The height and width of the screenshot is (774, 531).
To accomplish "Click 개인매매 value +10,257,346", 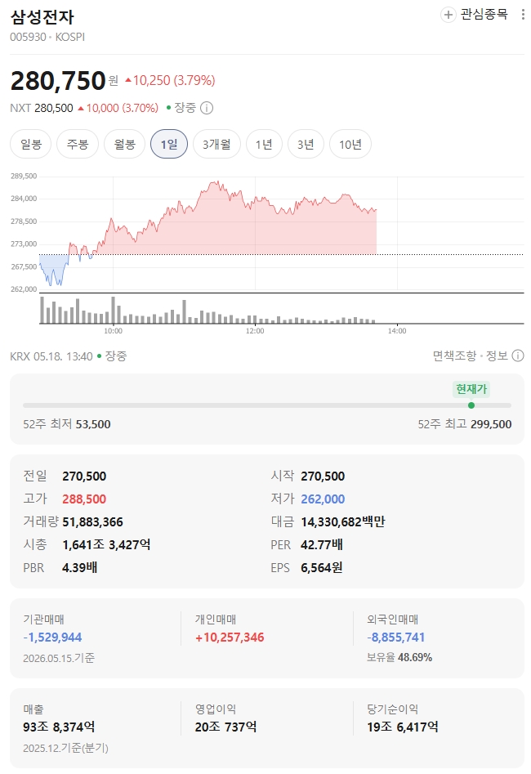I will click(230, 638).
